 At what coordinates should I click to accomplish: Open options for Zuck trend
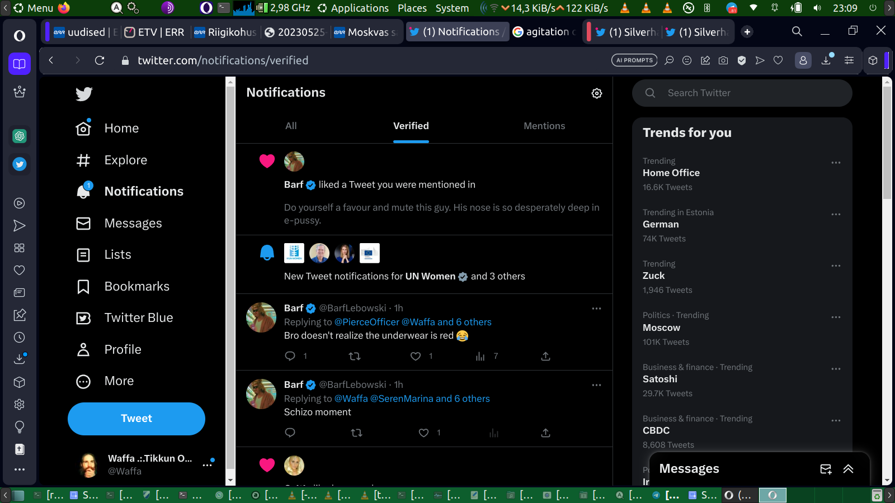point(836,265)
